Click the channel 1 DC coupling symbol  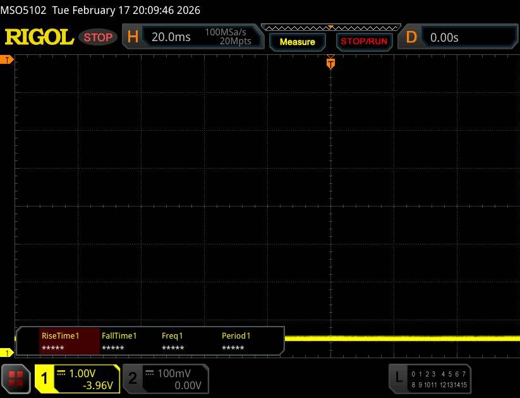pos(62,373)
